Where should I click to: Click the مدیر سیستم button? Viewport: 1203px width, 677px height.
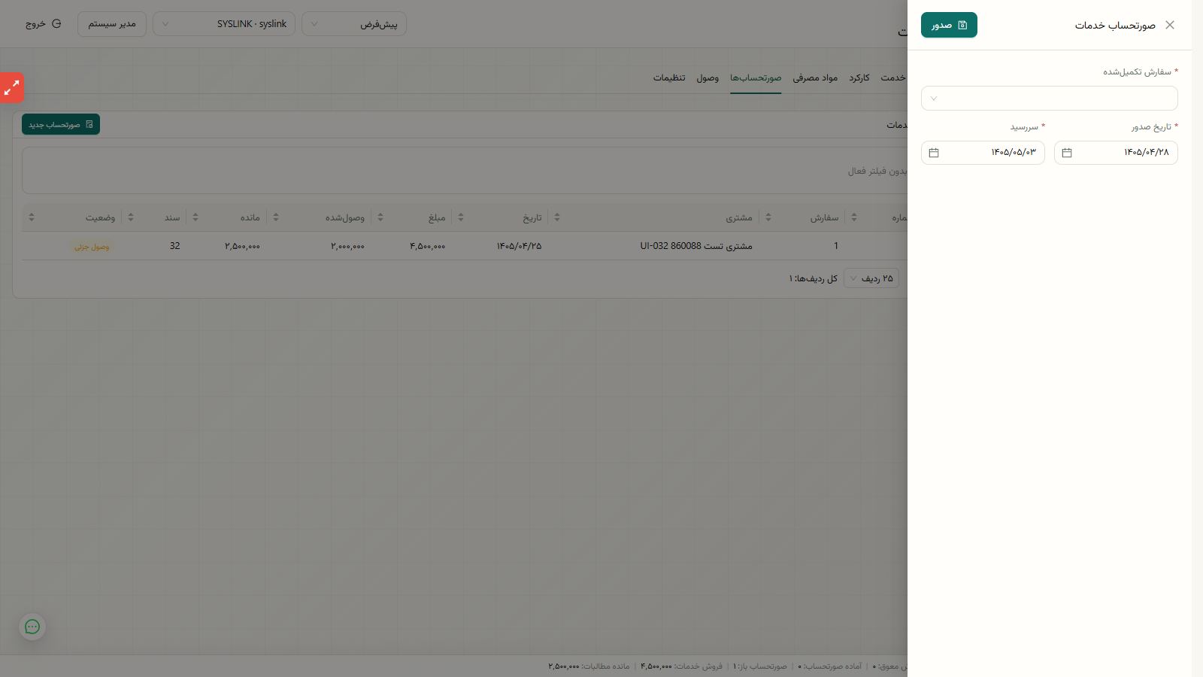pos(112,24)
